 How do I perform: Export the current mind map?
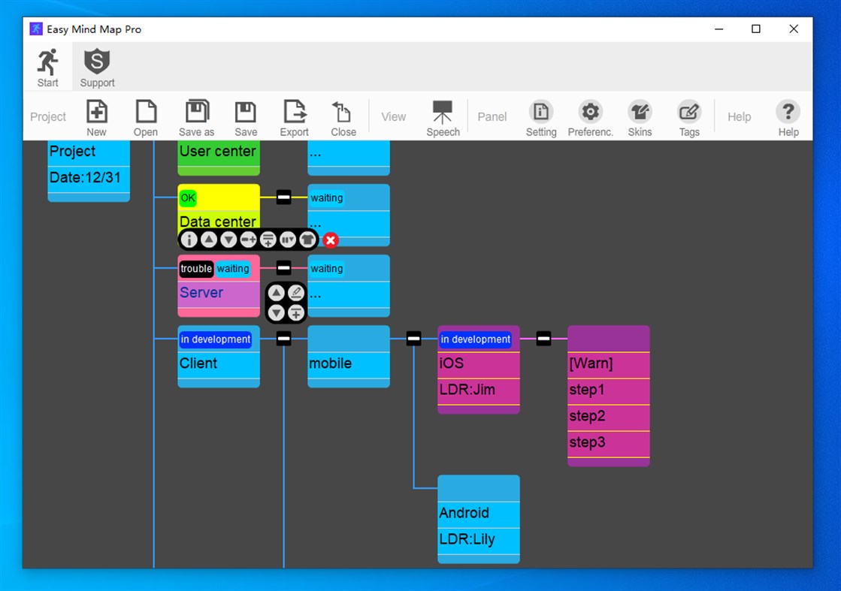pyautogui.click(x=294, y=117)
